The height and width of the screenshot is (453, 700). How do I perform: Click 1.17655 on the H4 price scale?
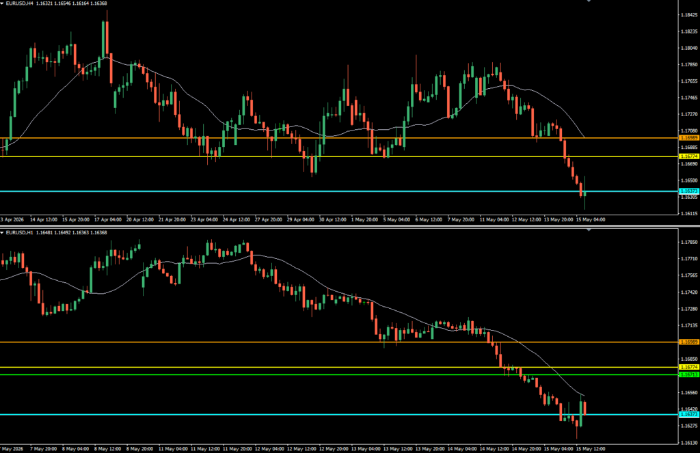689,81
